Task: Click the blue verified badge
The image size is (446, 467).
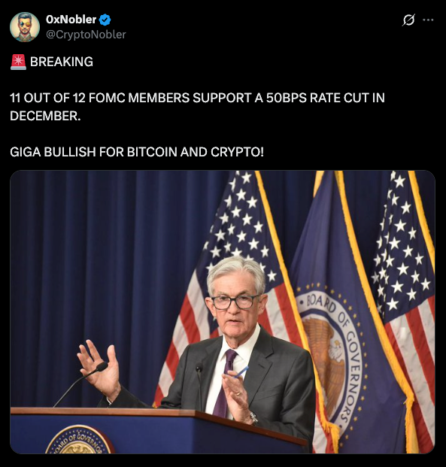Action: tap(105, 20)
